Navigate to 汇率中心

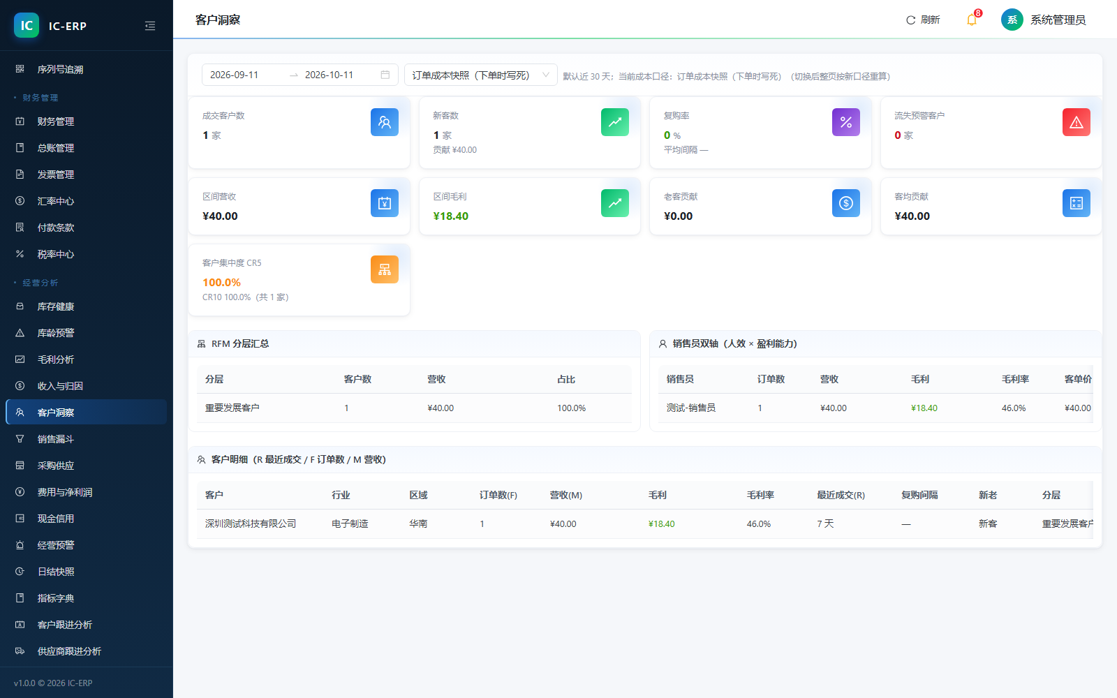(x=87, y=201)
